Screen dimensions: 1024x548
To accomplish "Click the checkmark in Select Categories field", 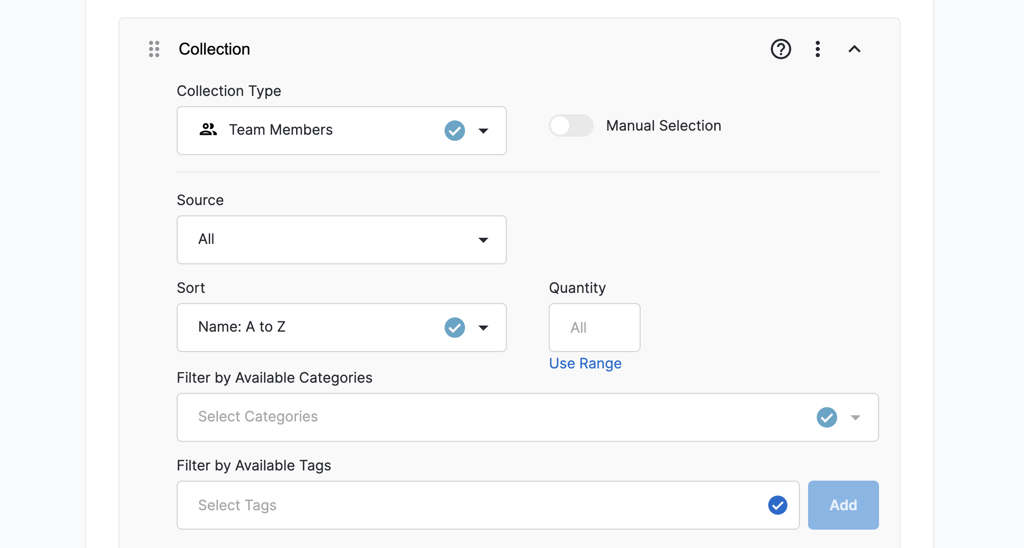I will 826,417.
